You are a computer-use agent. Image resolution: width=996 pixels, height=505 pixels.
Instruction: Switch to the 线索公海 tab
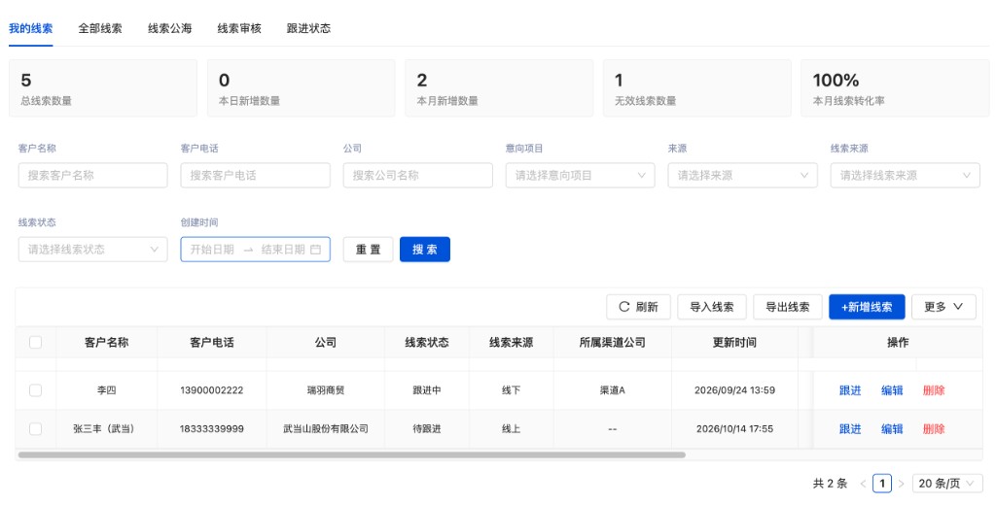pyautogui.click(x=169, y=28)
